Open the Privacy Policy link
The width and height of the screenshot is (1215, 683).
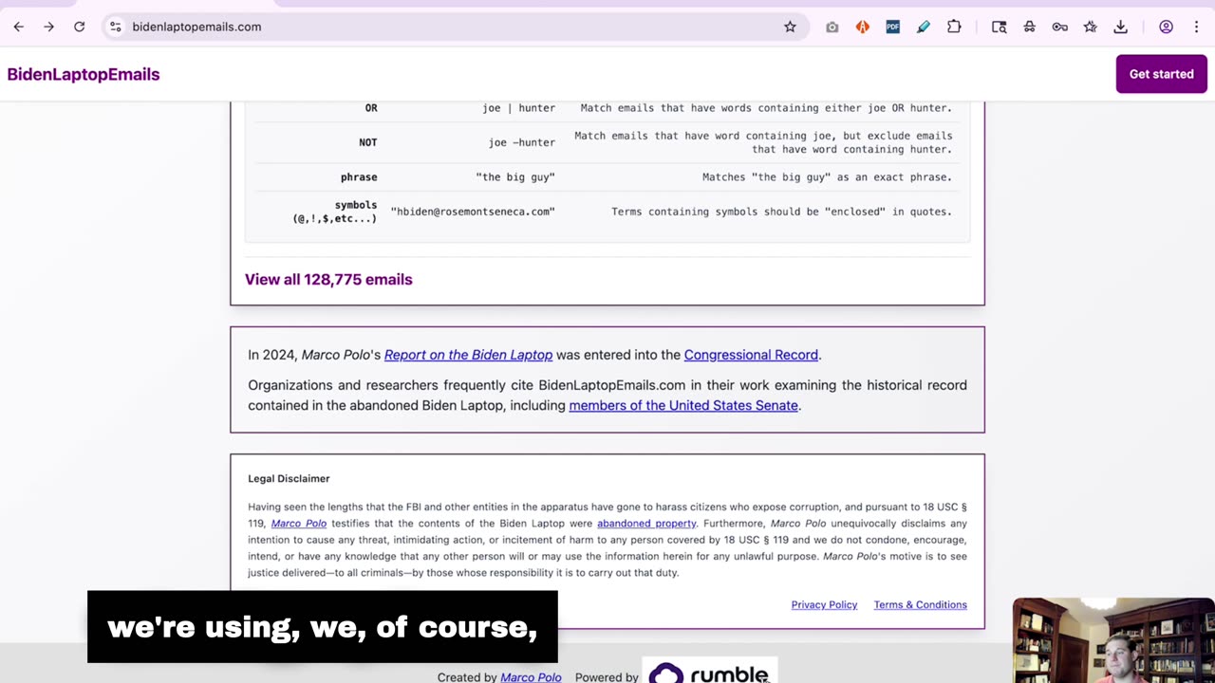824,604
